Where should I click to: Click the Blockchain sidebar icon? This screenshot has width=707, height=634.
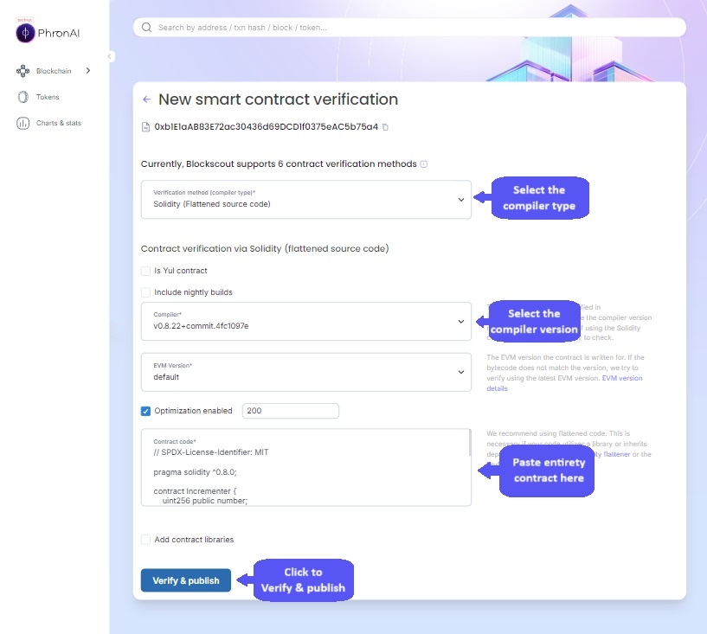point(23,71)
